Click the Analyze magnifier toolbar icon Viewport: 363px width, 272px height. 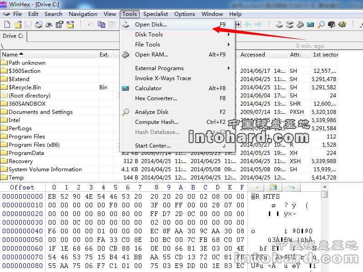[x=321, y=24]
